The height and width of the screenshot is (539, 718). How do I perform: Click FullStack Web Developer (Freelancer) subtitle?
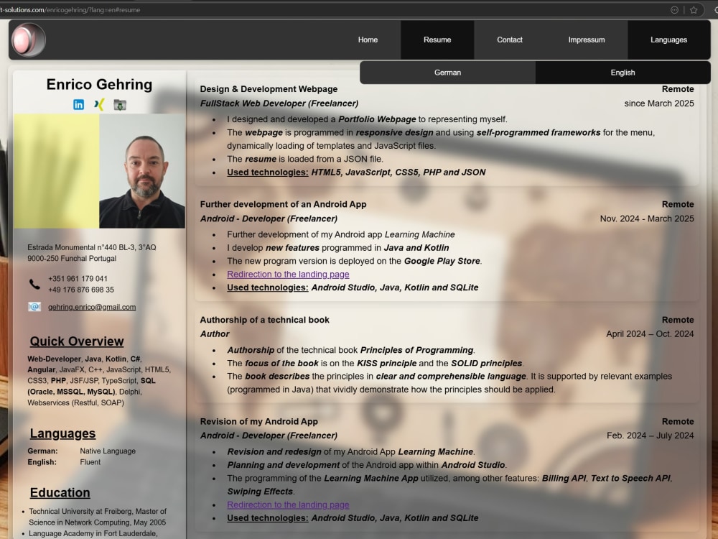point(279,103)
